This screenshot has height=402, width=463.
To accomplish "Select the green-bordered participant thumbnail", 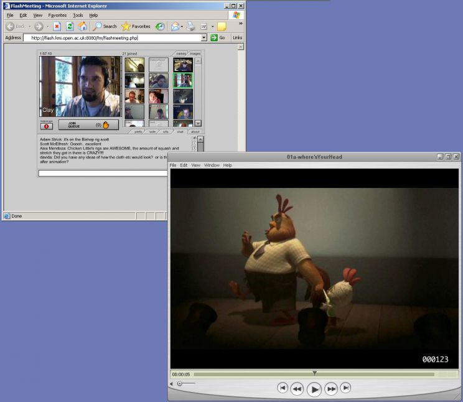I will (183, 80).
